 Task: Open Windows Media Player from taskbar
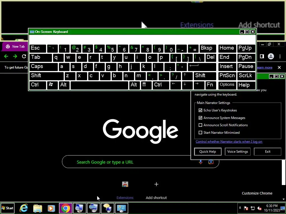point(51,208)
